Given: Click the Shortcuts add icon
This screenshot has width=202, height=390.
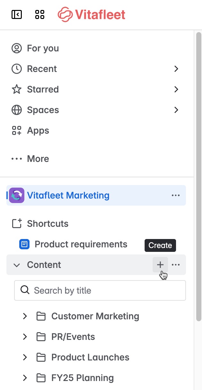Looking at the screenshot, I should point(17,224).
